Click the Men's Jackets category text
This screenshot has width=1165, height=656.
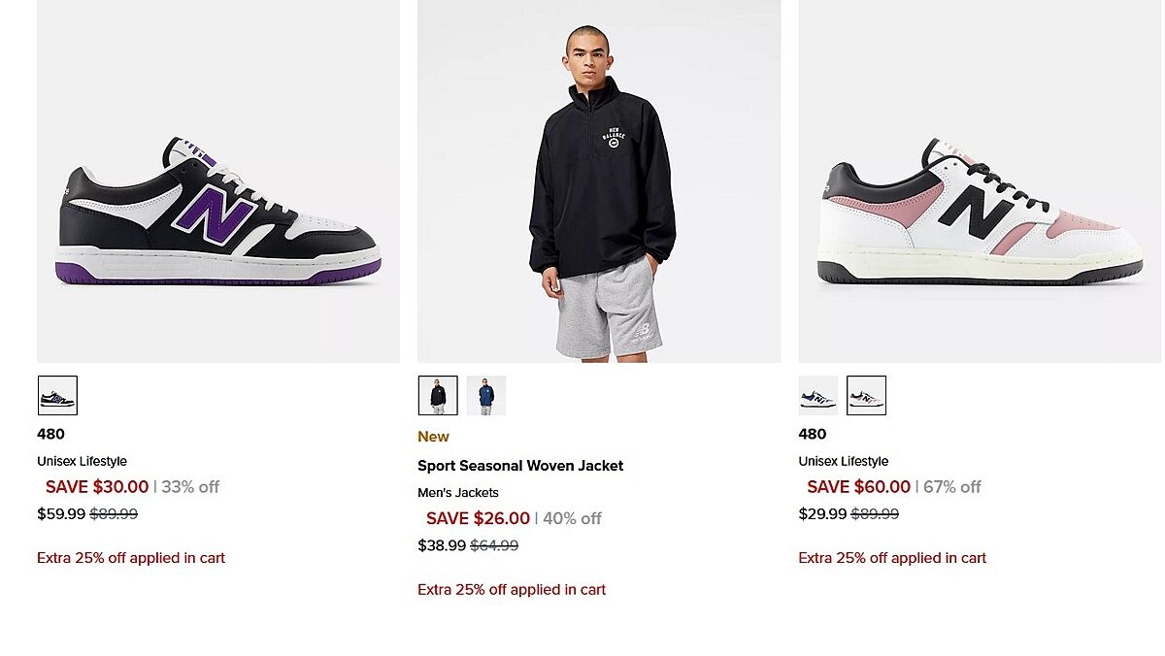pos(458,493)
